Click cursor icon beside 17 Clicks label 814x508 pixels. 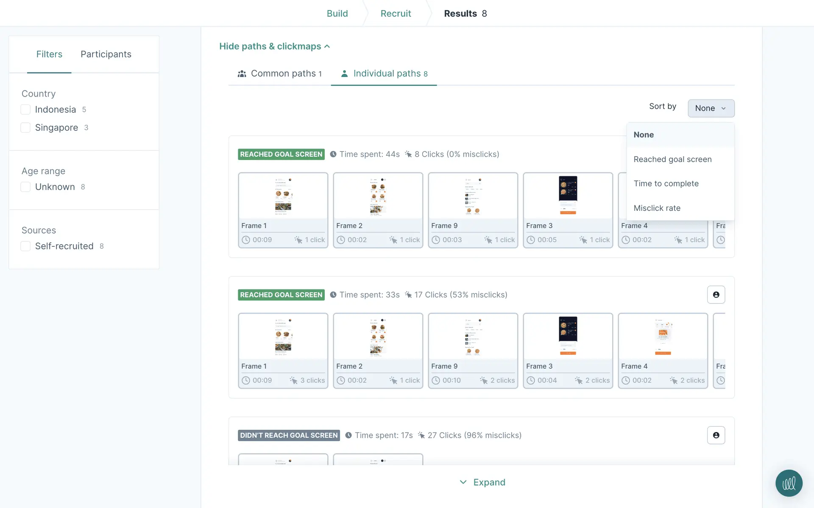[x=408, y=295]
